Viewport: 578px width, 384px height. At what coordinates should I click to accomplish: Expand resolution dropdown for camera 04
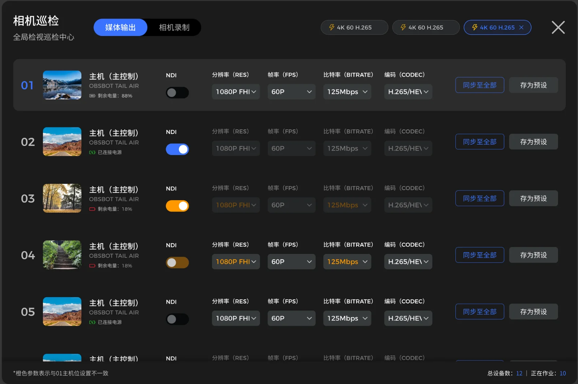tap(236, 262)
